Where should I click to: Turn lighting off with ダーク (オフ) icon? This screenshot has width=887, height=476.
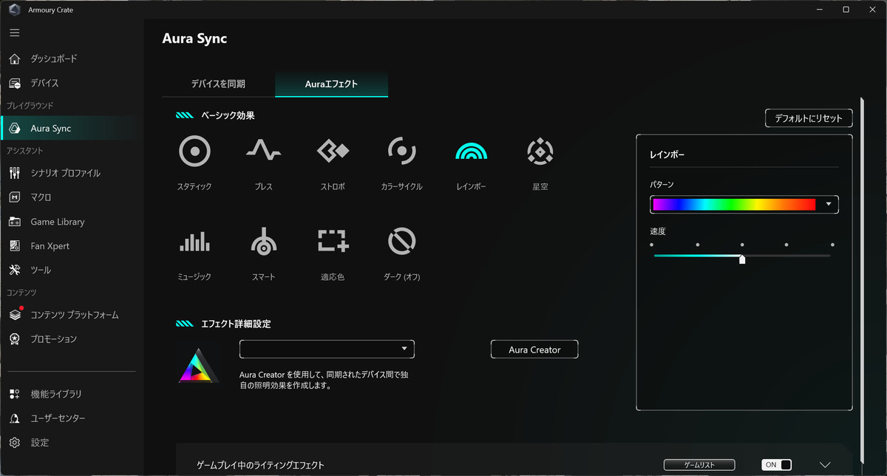(401, 241)
